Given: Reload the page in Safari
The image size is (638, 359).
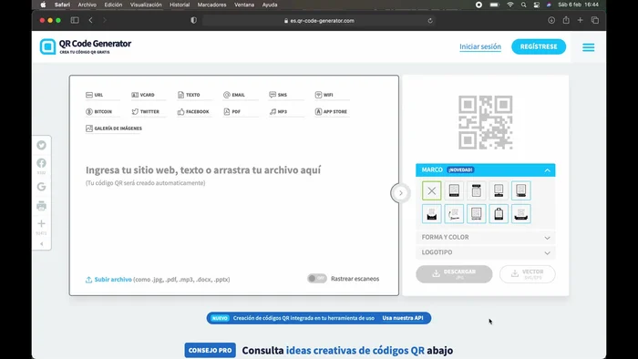Looking at the screenshot, I should click(430, 21).
